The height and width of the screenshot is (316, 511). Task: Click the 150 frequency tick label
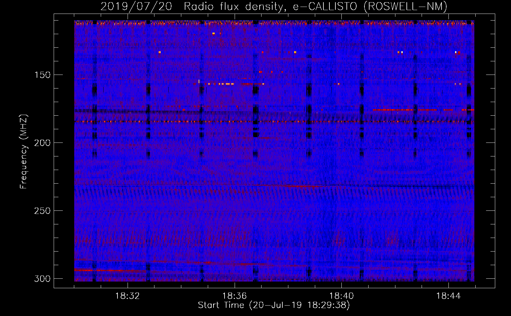coord(42,75)
